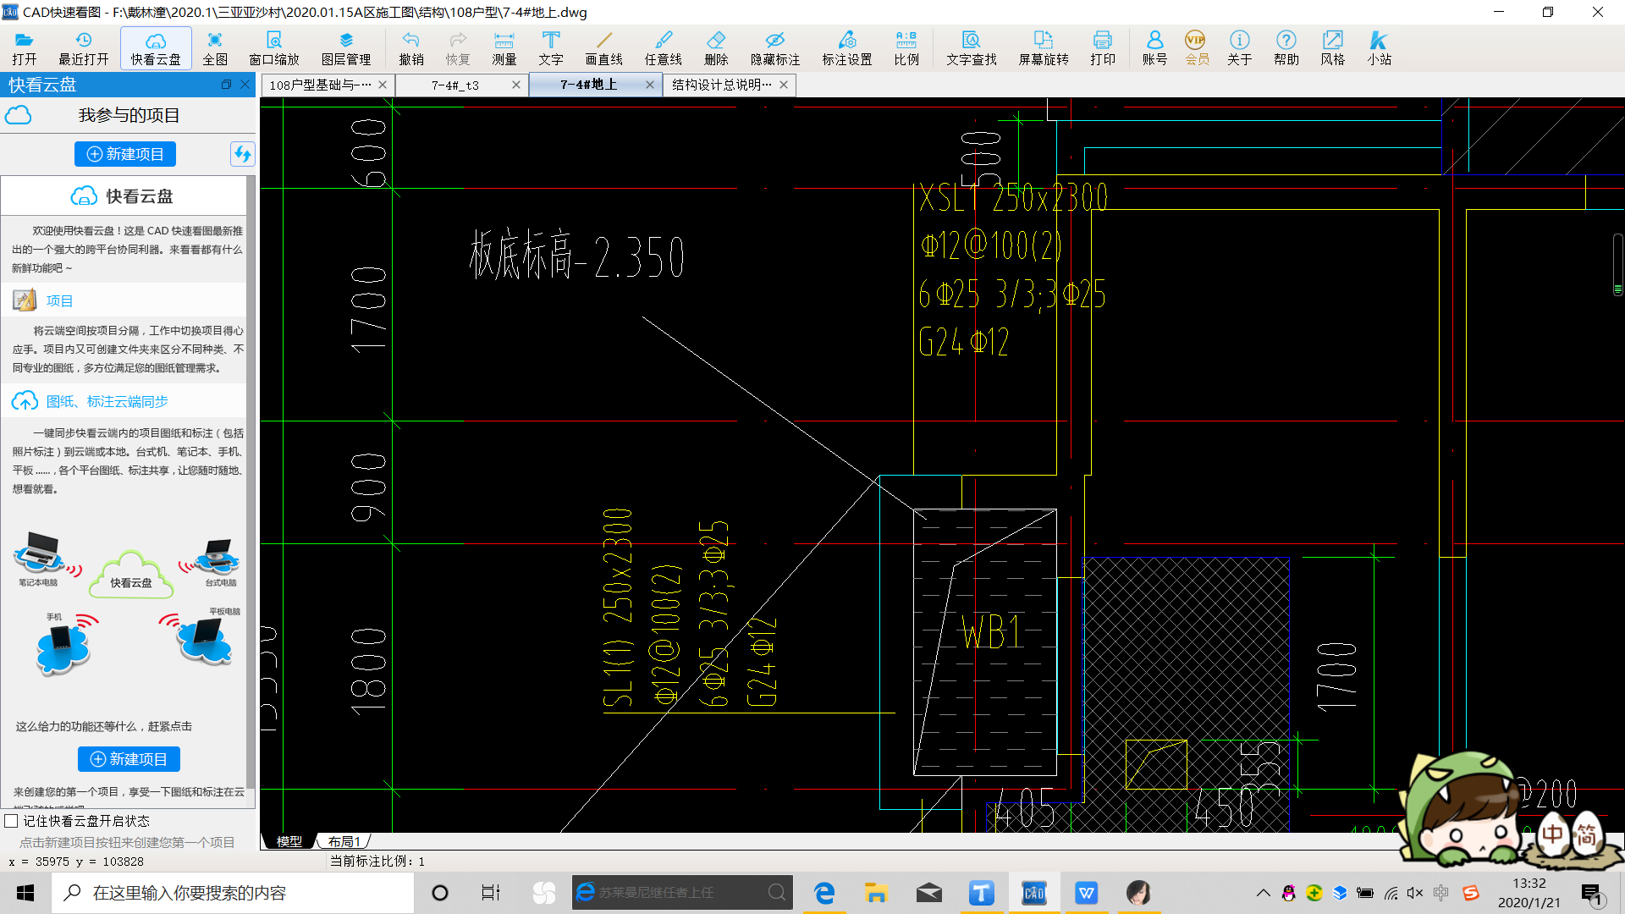Click the refresh sync icon beside 新建项目

pyautogui.click(x=242, y=154)
